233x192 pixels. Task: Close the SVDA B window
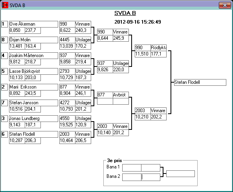pos(225,6)
